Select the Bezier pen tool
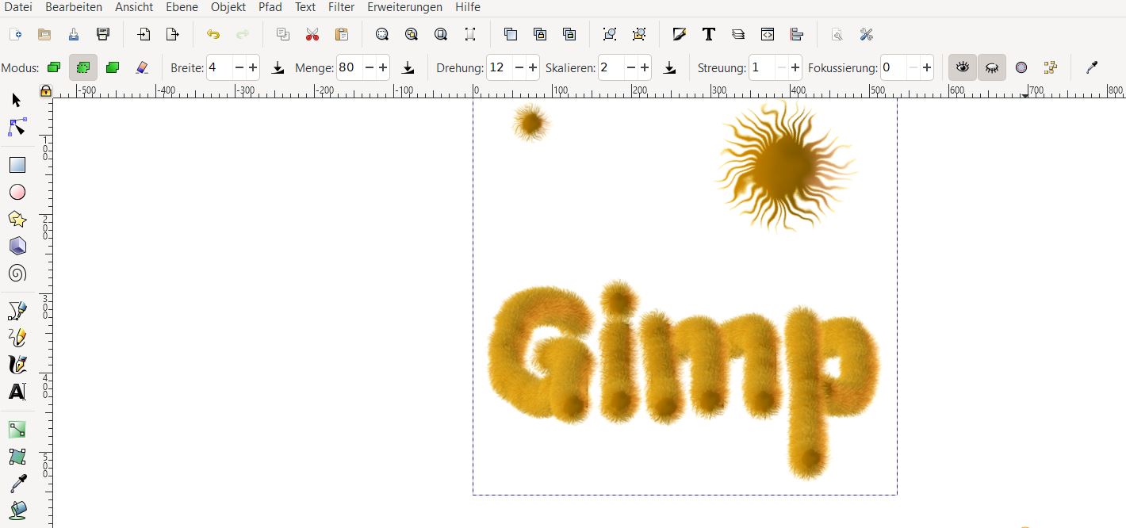 tap(17, 311)
